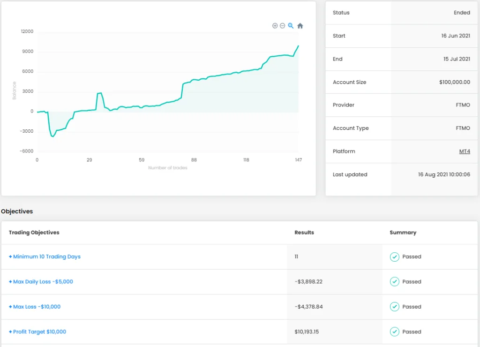Click the Passed checkmark for Max Daily Loss
The image size is (480, 347).
pyautogui.click(x=395, y=282)
